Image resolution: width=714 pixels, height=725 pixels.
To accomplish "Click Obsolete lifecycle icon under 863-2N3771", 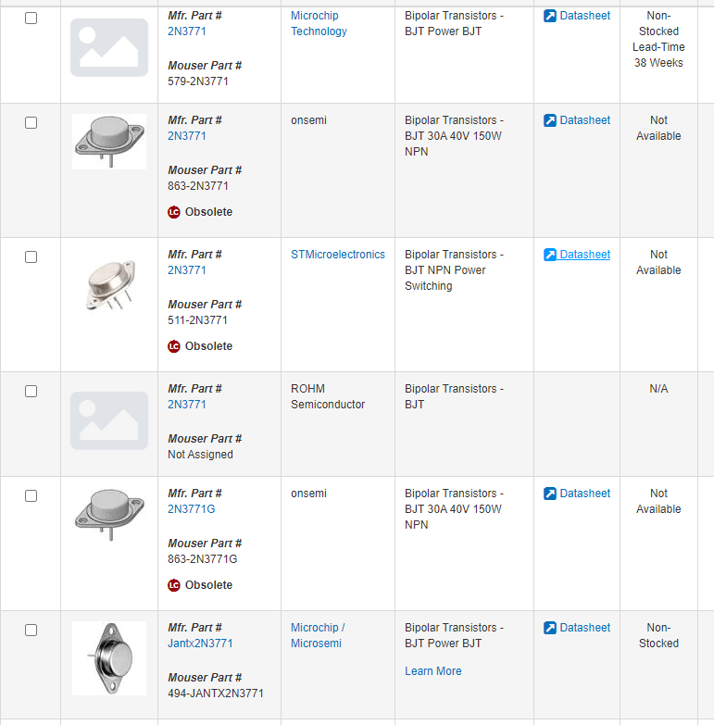I will [x=174, y=212].
